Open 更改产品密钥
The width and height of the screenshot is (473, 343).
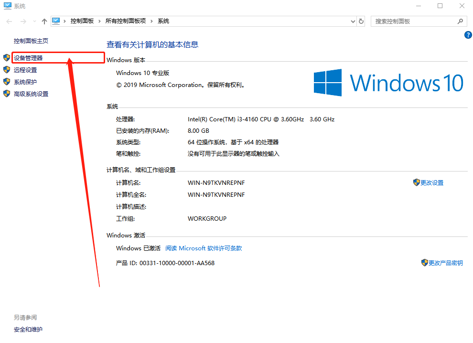click(445, 262)
